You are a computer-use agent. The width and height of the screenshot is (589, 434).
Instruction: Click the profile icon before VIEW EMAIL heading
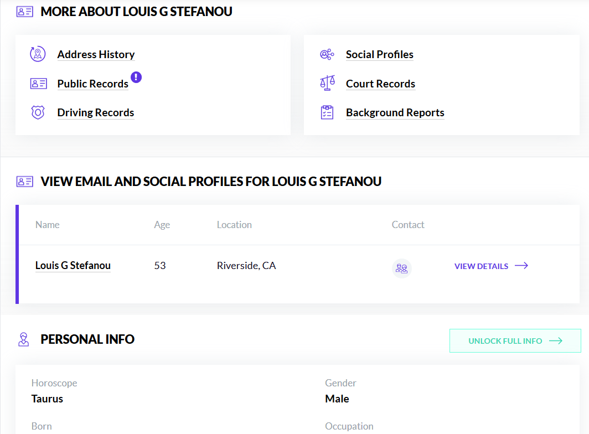click(x=24, y=181)
